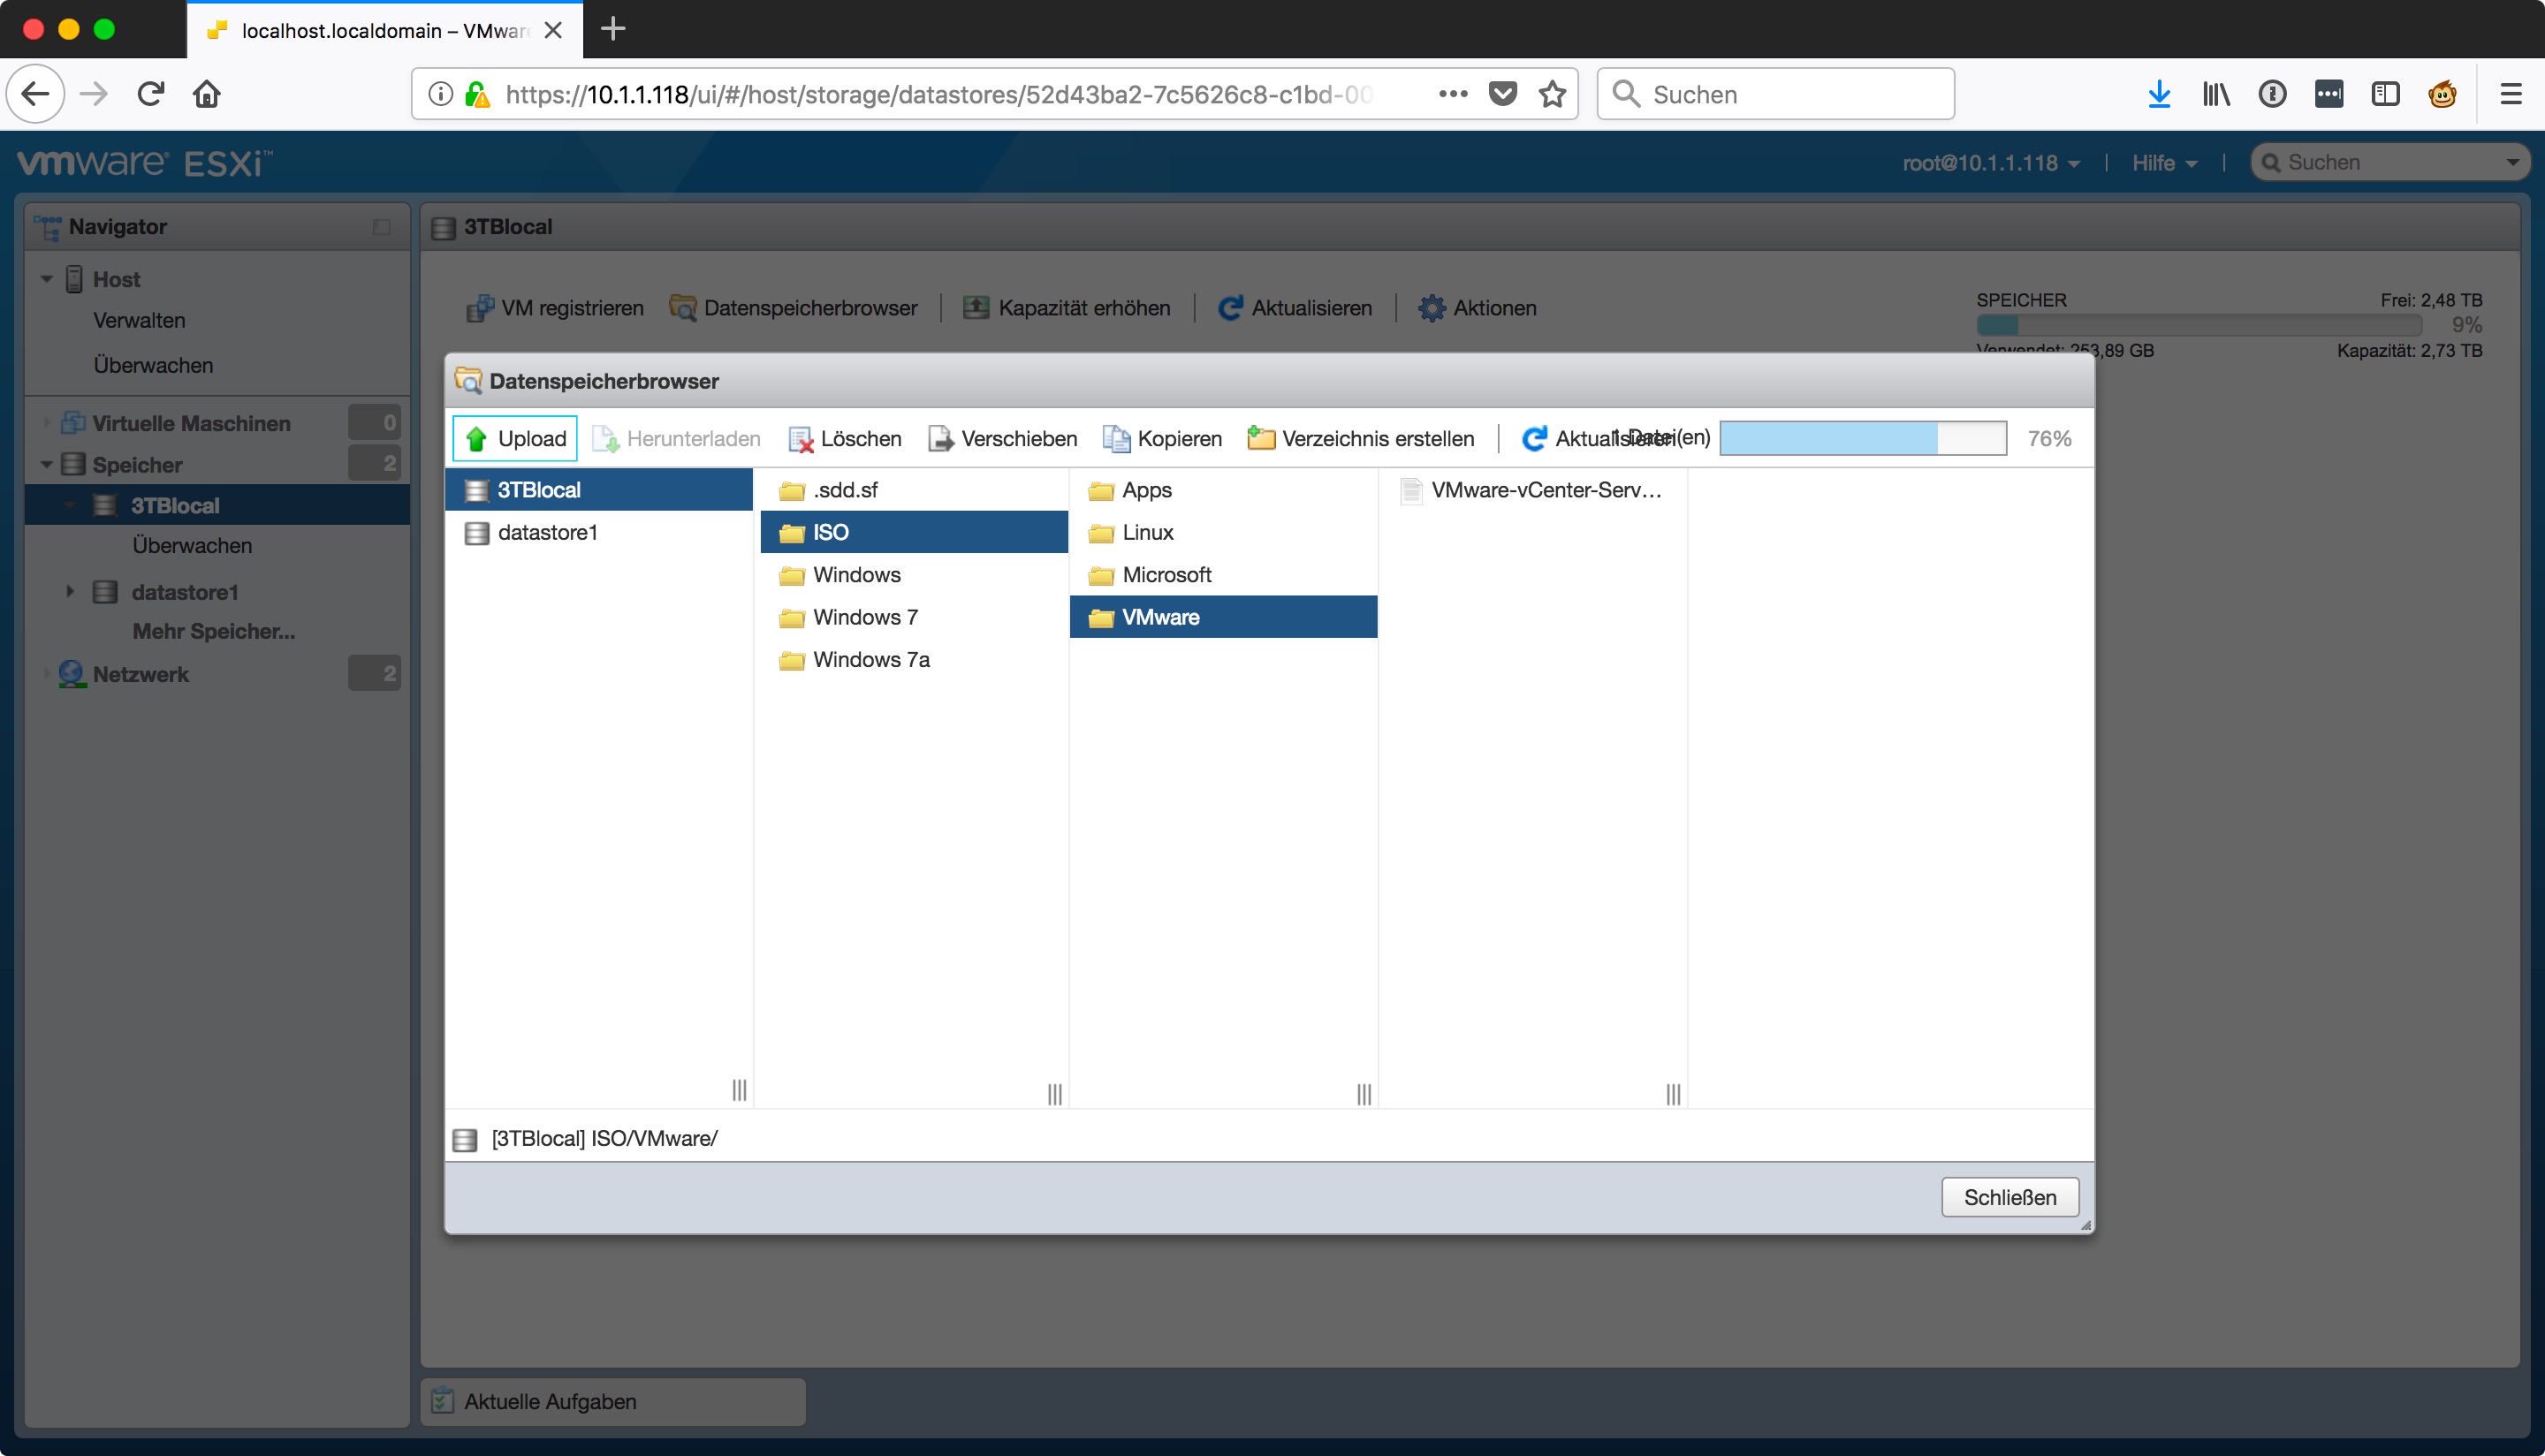
Task: Click VM registrieren in the 3TBlocal toolbar
Action: point(555,308)
